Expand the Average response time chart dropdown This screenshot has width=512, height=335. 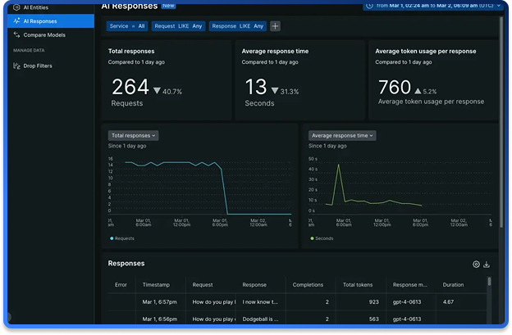pyautogui.click(x=342, y=135)
